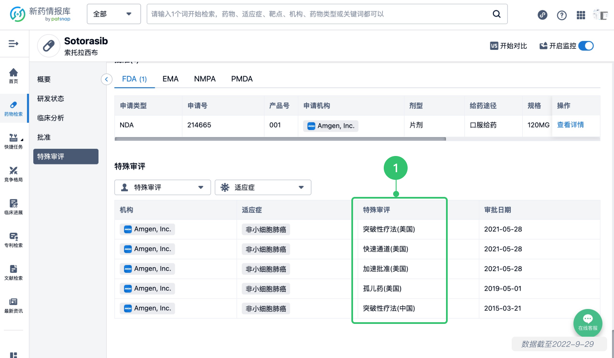Open the user avatar menu
This screenshot has width=614, height=358.
pyautogui.click(x=600, y=14)
